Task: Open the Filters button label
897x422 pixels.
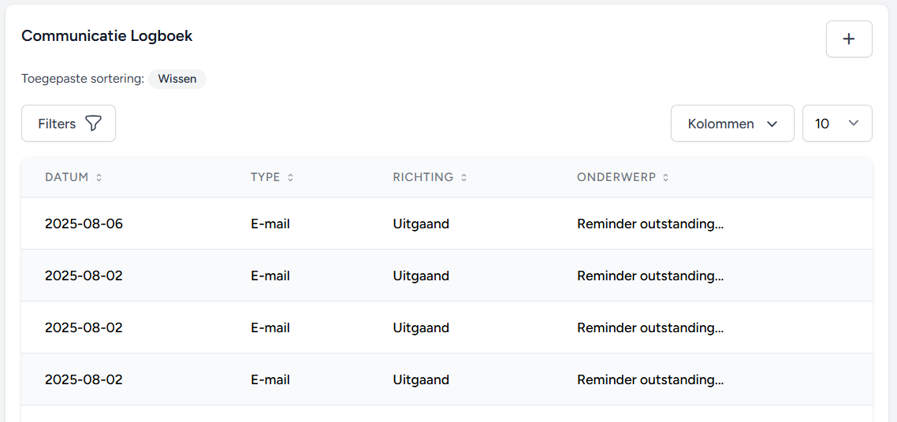Action: coord(57,124)
